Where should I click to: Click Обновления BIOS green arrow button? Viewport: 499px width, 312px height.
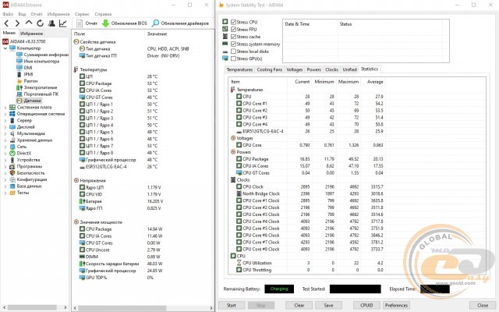pyautogui.click(x=125, y=23)
